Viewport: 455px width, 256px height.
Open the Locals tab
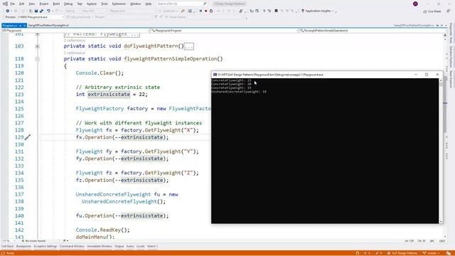[141, 247]
